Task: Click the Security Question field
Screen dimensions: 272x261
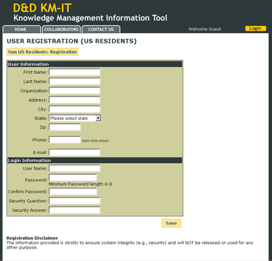Action: point(75,201)
